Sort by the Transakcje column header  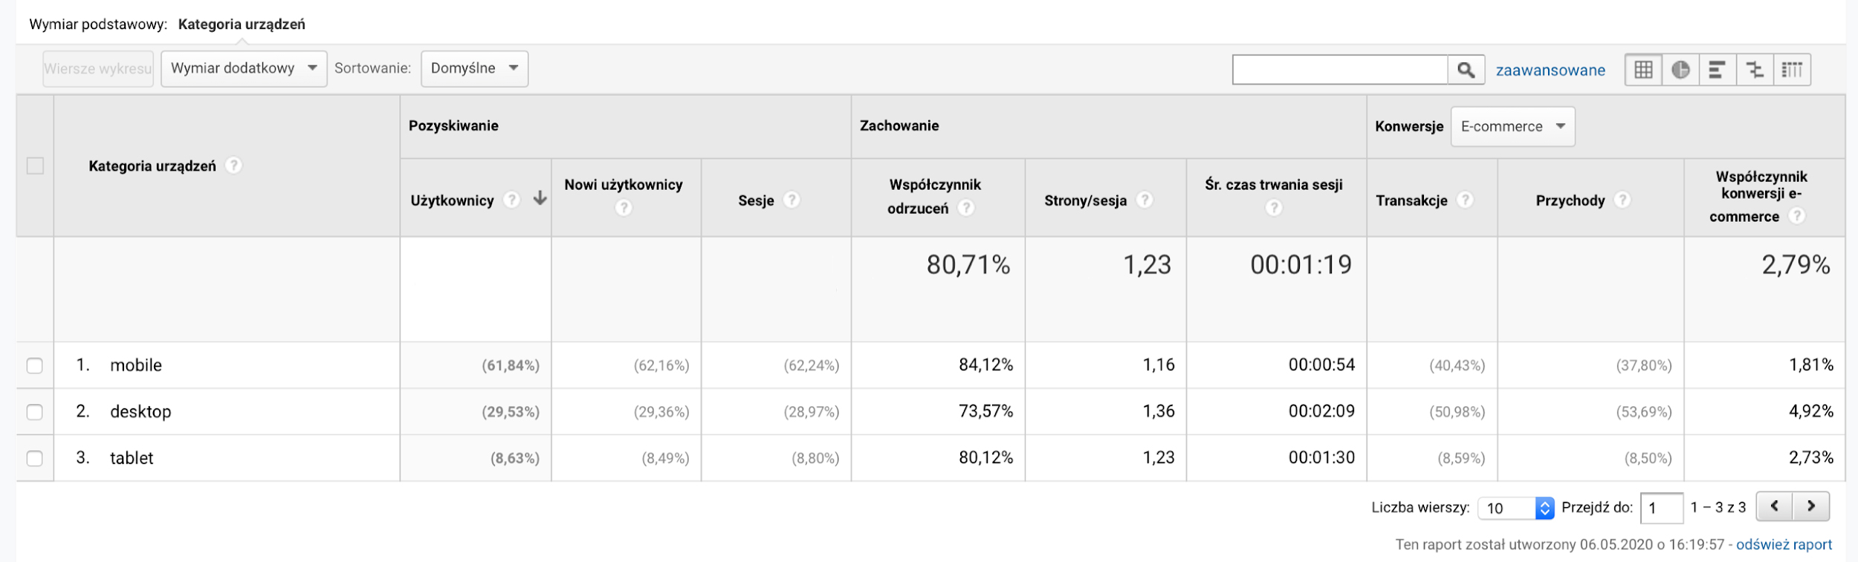[1411, 200]
